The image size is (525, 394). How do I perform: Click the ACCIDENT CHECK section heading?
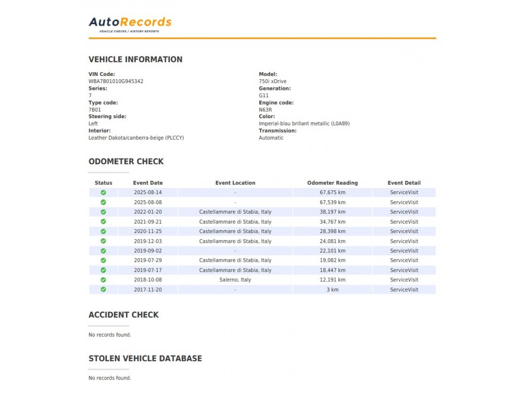123,315
